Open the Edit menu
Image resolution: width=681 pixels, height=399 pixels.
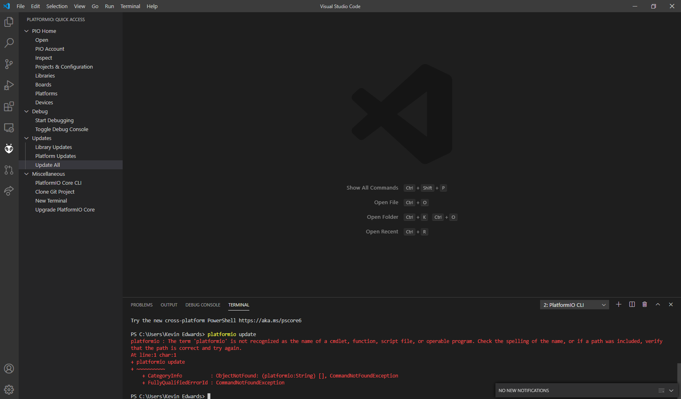pos(35,6)
